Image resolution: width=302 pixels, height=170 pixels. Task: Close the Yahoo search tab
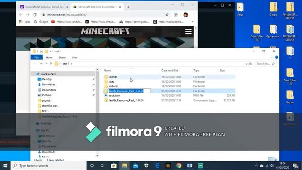(67, 7)
